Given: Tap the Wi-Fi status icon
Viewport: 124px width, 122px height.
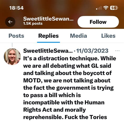Looking at the screenshot, I should pyautogui.click(x=106, y=8).
